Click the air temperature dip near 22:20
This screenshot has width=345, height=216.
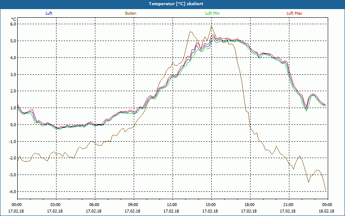306,109
